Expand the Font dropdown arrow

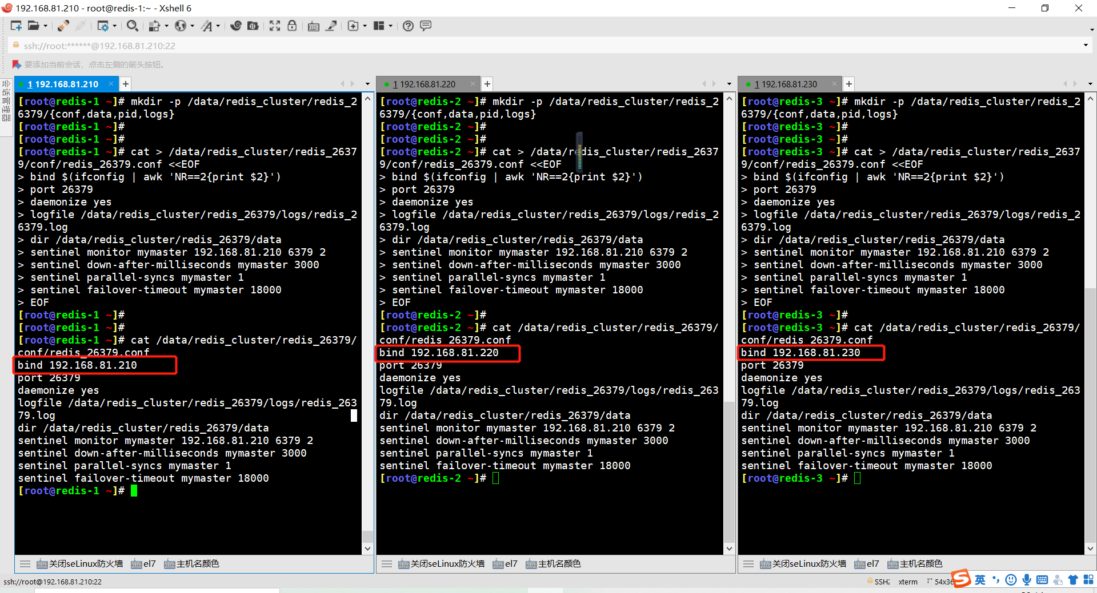tap(218, 26)
